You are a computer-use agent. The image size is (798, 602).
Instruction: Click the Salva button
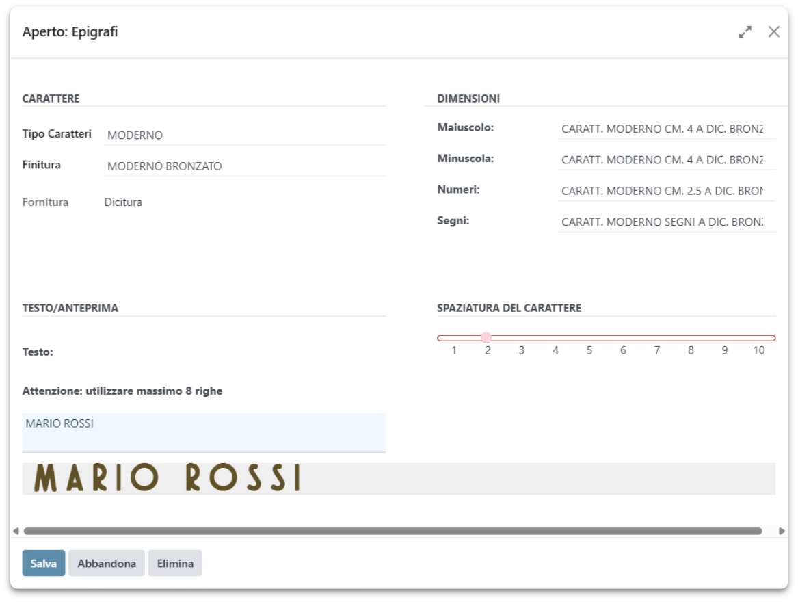[x=44, y=564]
